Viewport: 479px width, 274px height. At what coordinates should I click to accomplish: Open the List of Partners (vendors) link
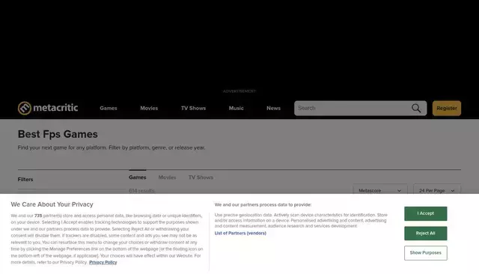240,233
